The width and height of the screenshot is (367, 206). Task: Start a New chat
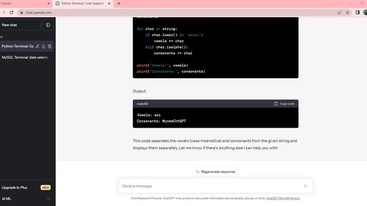click(19, 25)
